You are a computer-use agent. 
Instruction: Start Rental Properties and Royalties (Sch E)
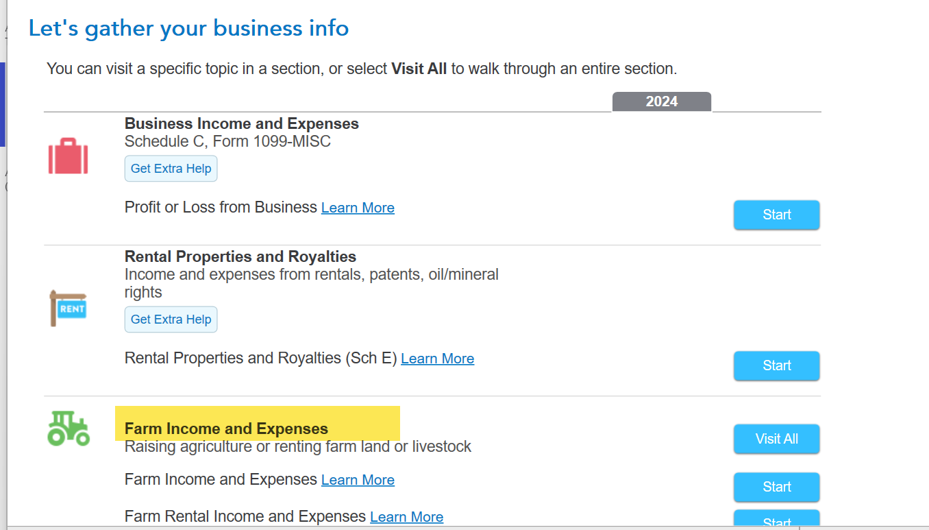[776, 365]
